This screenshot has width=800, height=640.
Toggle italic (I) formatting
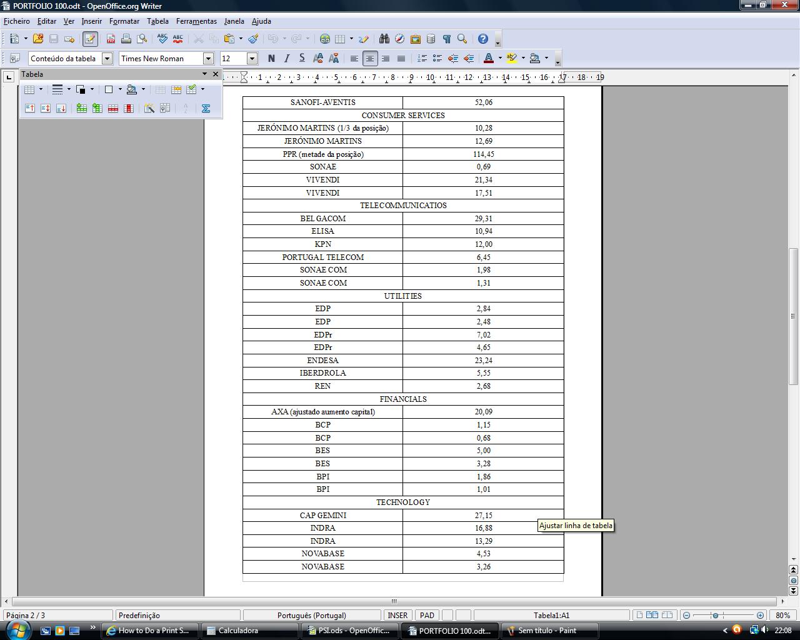pyautogui.click(x=287, y=58)
